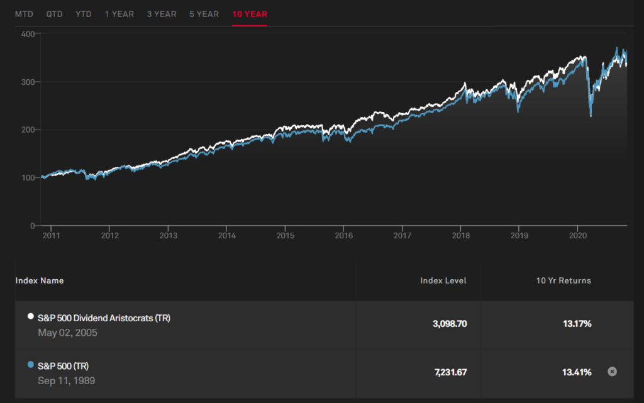644x403 pixels.
Task: Click the 100 y-axis label
Action: [28, 178]
